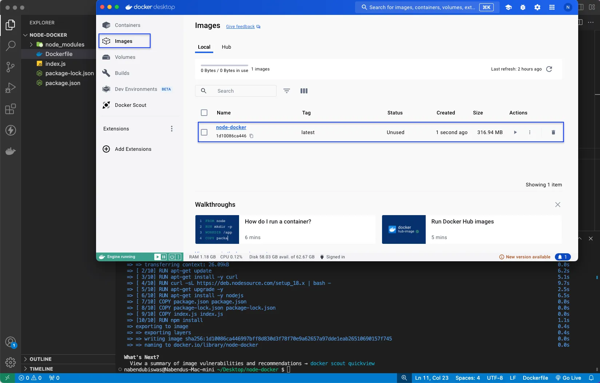600x383 pixels.
Task: Open the Docker apps grid icon
Action: [x=552, y=7]
